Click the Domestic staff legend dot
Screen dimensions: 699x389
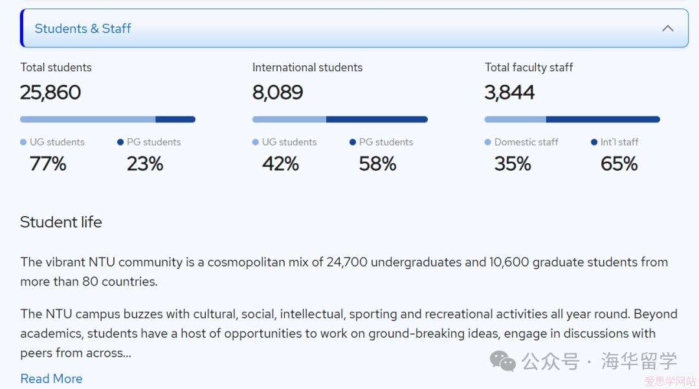coord(488,142)
